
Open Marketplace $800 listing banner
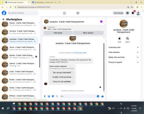73,28
